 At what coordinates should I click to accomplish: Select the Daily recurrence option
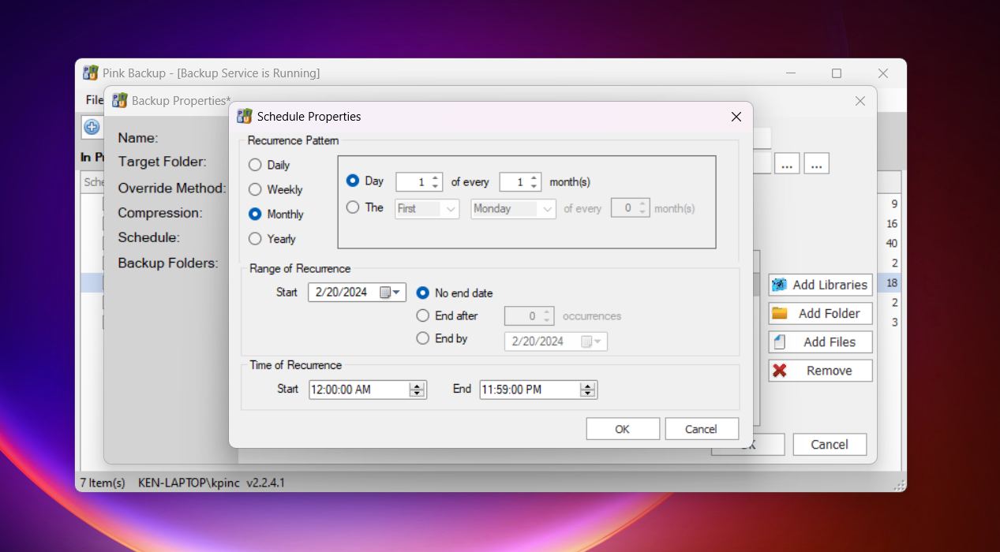click(x=255, y=166)
